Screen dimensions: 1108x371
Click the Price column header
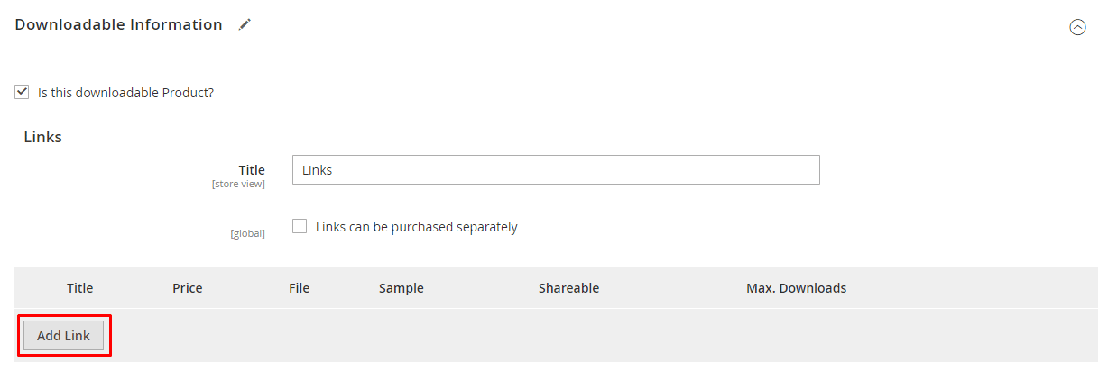click(x=188, y=288)
